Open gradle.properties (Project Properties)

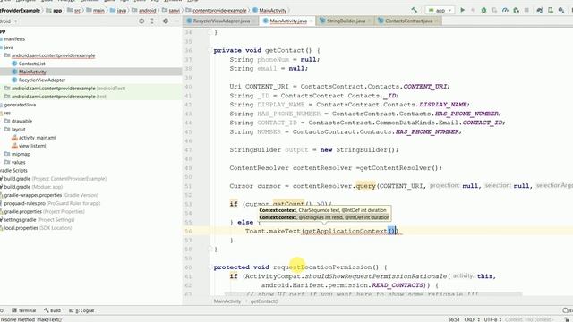(44, 211)
